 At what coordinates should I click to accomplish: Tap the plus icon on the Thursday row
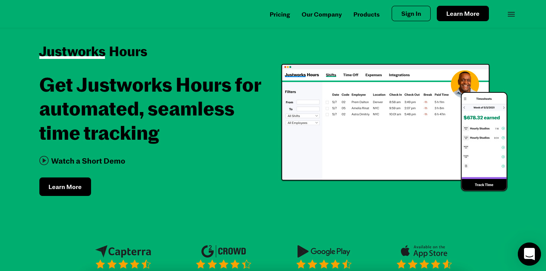[503, 157]
